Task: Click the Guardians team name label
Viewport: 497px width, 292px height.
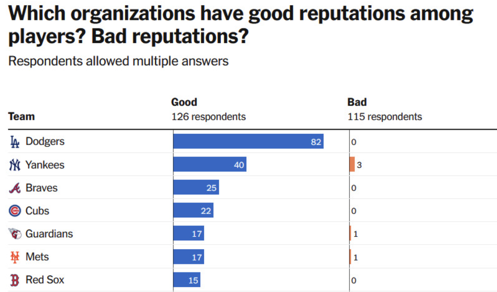Action: [49, 234]
